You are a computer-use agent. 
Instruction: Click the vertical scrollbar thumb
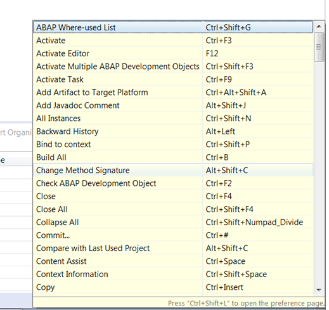(x=319, y=47)
